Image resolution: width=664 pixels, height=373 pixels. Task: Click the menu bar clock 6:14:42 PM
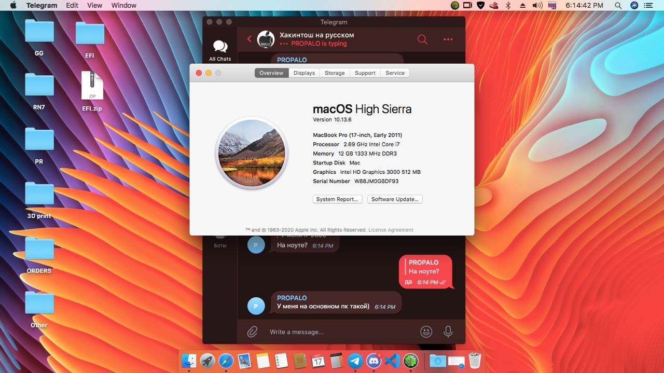coord(584,5)
